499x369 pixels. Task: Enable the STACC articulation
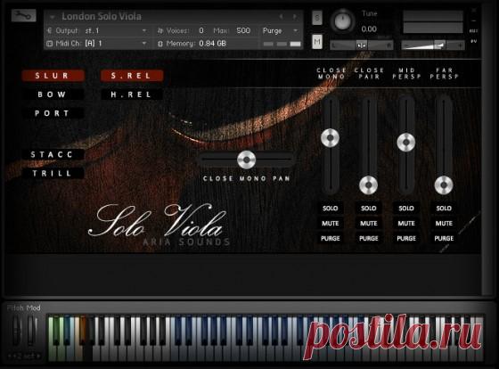tap(53, 155)
